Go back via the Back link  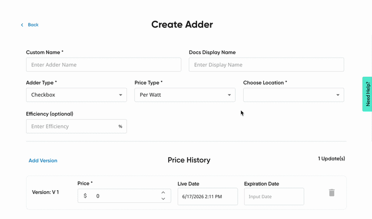pos(33,25)
